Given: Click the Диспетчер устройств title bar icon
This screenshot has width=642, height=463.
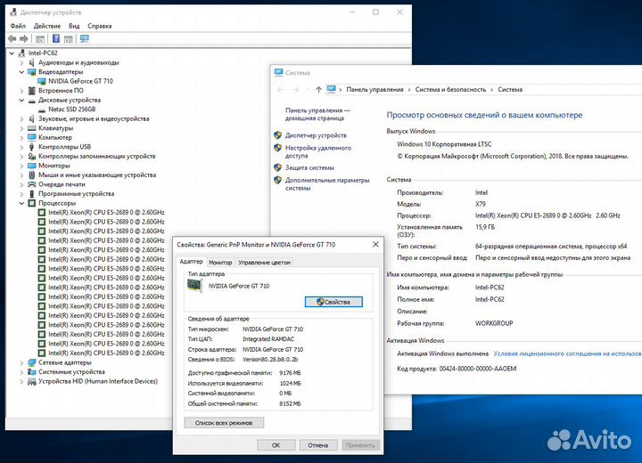Looking at the screenshot, I should 13,12.
